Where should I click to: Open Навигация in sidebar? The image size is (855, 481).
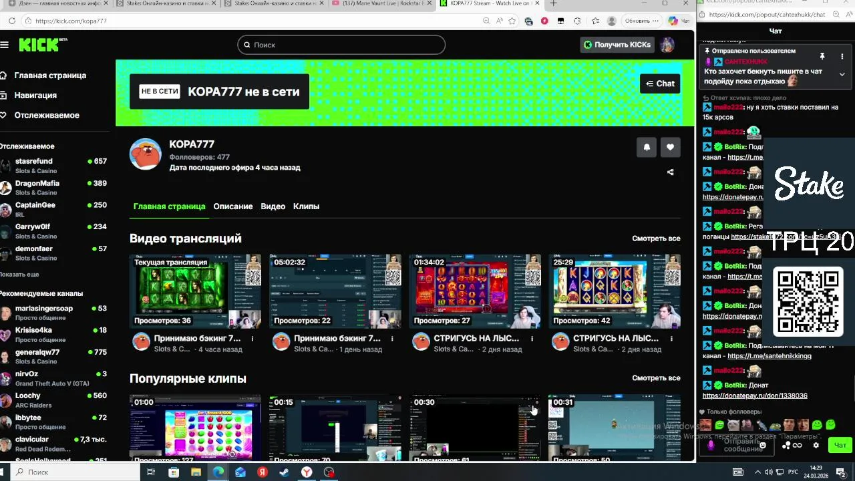pos(29,96)
